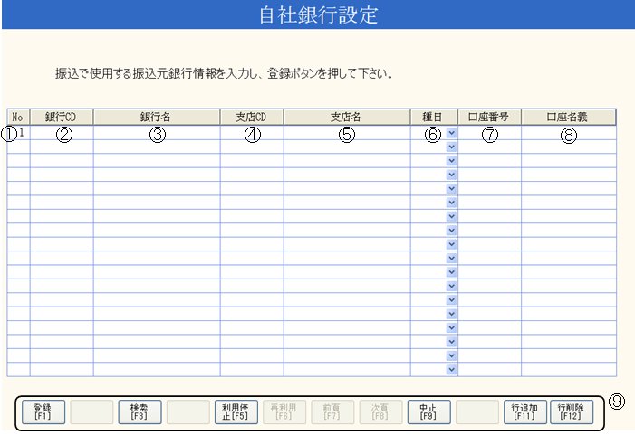This screenshot has width=635, height=435.
Task: Select the 口座番号 field in row 1
Action: pyautogui.click(x=489, y=133)
